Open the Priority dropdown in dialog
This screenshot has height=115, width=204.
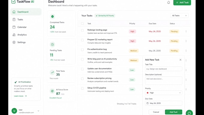coord(163,93)
